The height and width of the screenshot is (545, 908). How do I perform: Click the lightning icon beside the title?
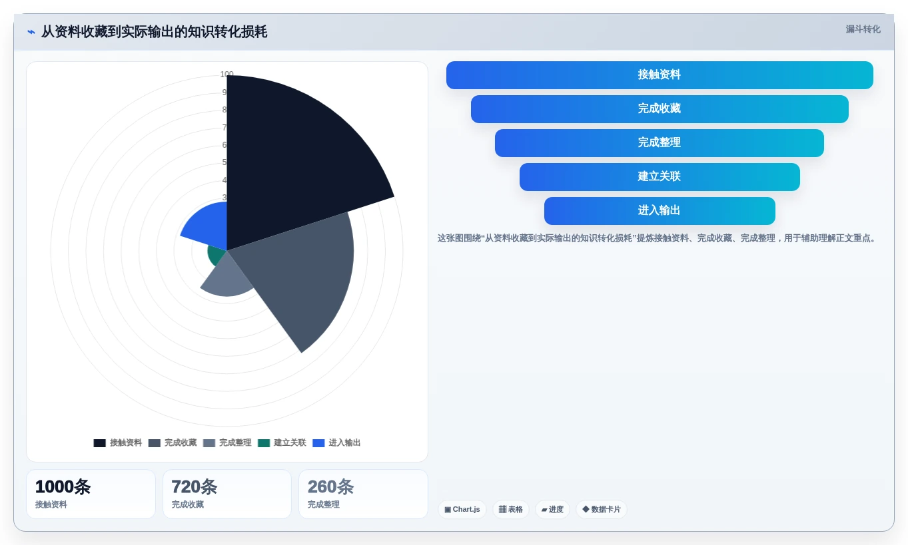click(x=31, y=32)
